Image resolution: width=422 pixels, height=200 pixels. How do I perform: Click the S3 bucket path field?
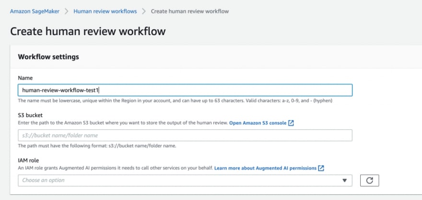click(185, 135)
